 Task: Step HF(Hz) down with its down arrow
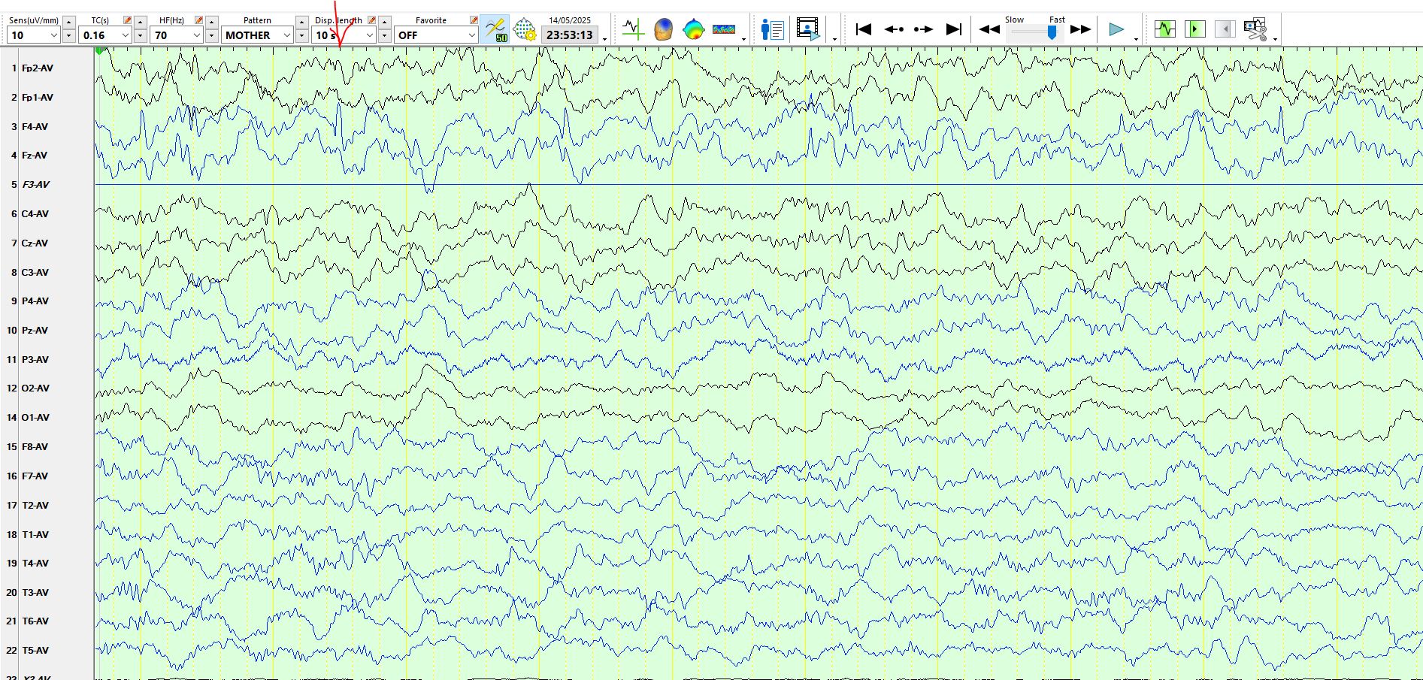[x=212, y=35]
